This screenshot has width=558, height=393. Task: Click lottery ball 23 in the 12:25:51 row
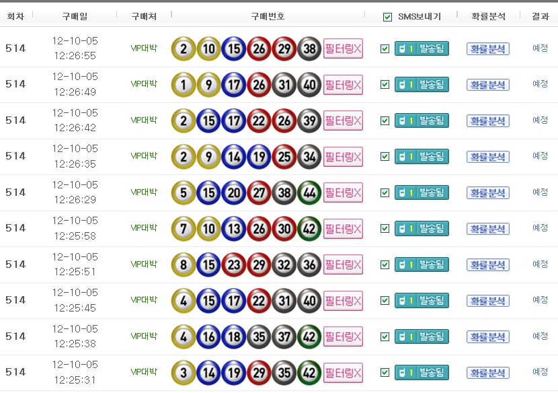234,264
